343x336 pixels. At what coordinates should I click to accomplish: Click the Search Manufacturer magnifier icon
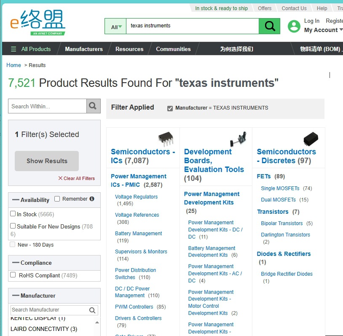click(92, 310)
